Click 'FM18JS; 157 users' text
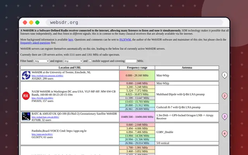Viewport: 248px width, 155px height. [42, 101]
